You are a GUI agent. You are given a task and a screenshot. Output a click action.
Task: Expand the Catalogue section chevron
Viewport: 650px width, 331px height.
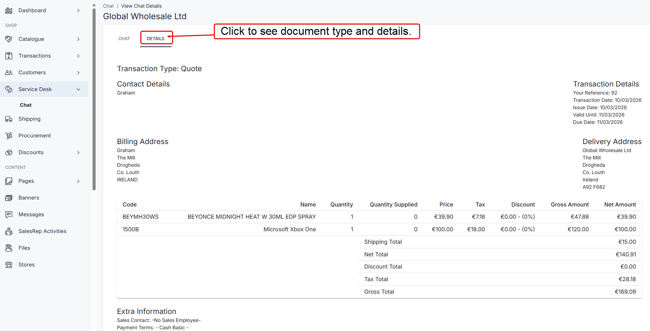78,39
